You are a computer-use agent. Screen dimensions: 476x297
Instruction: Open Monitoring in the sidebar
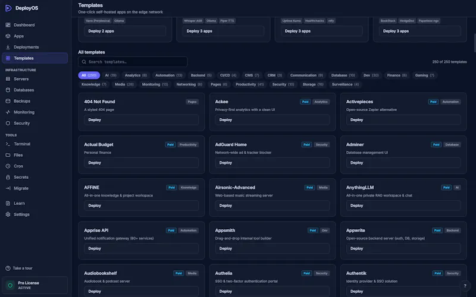pos(35,112)
